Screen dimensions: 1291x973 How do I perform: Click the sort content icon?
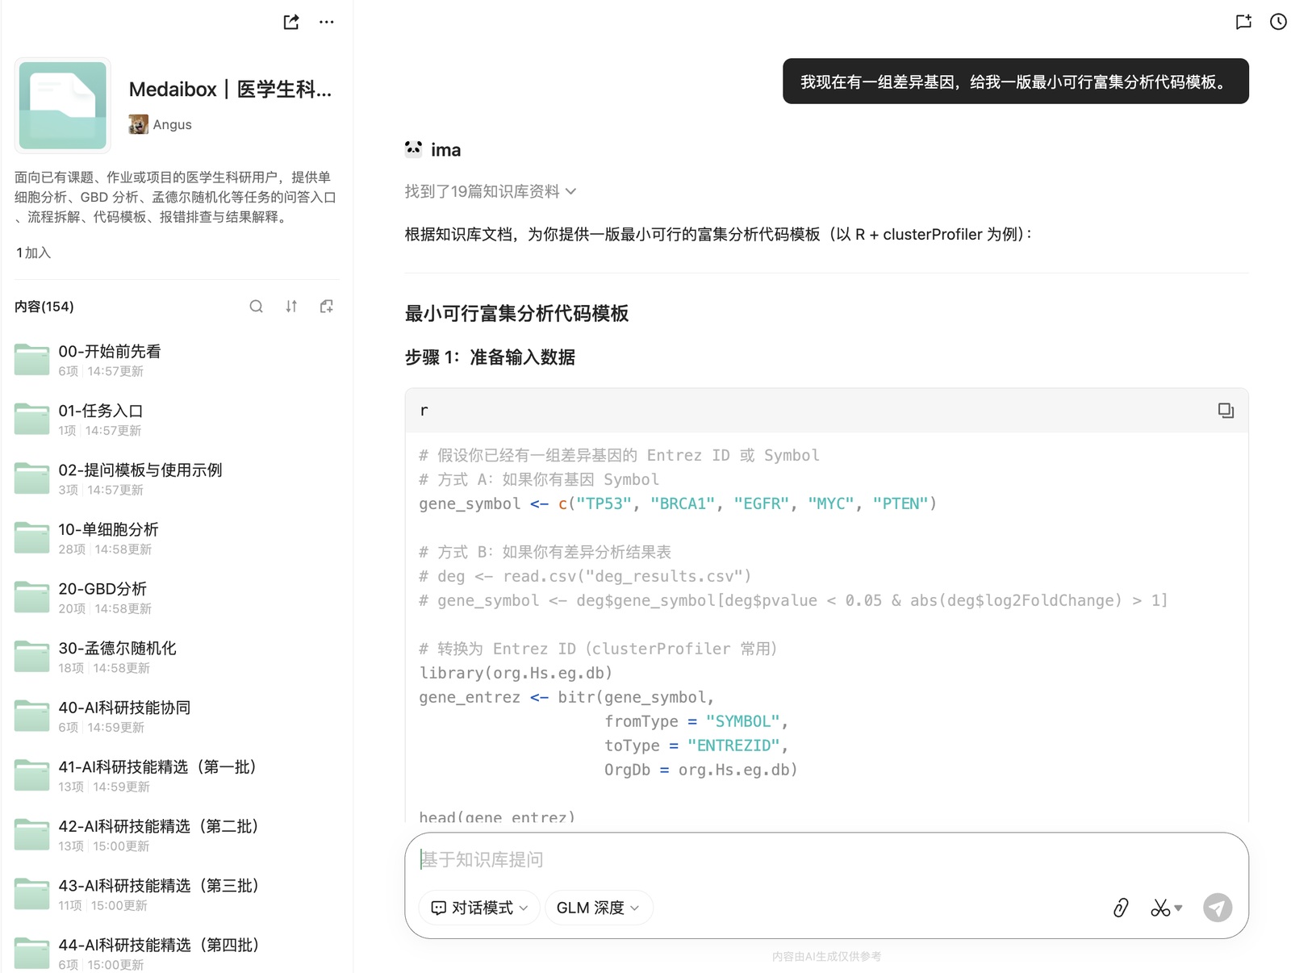click(x=291, y=307)
